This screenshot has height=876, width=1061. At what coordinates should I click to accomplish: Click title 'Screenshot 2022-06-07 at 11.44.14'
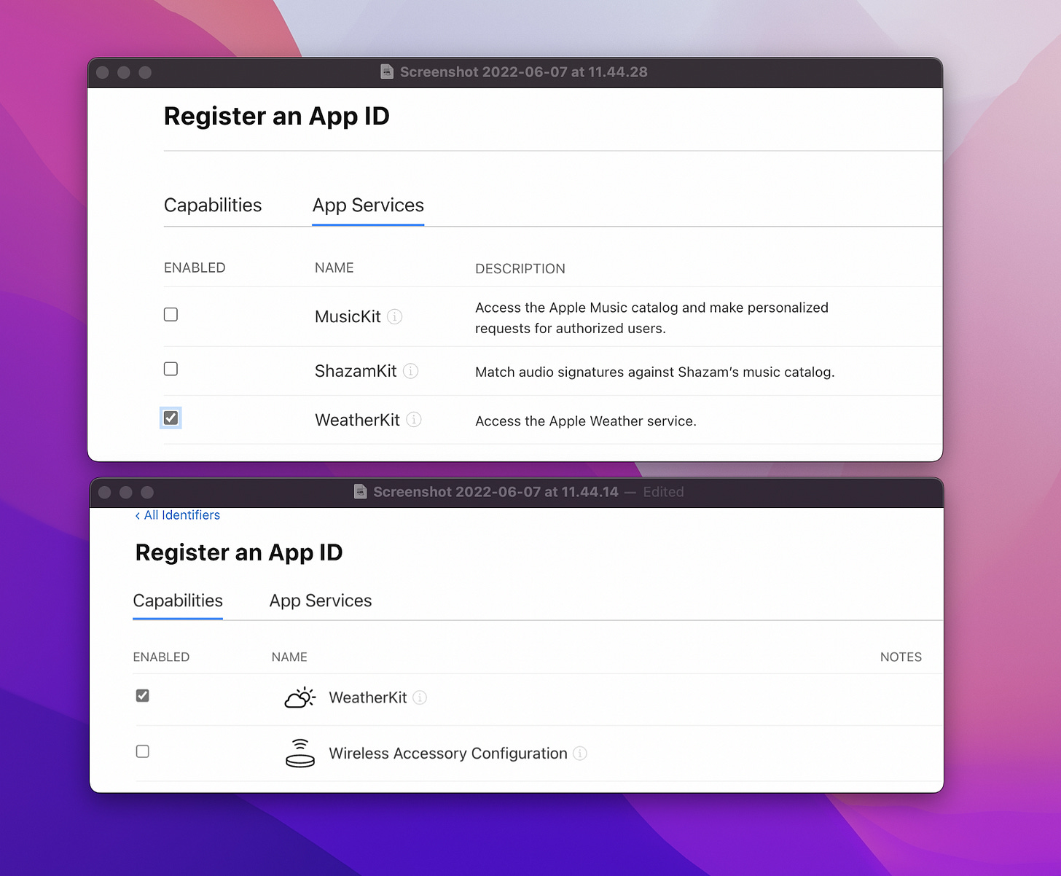(x=496, y=491)
